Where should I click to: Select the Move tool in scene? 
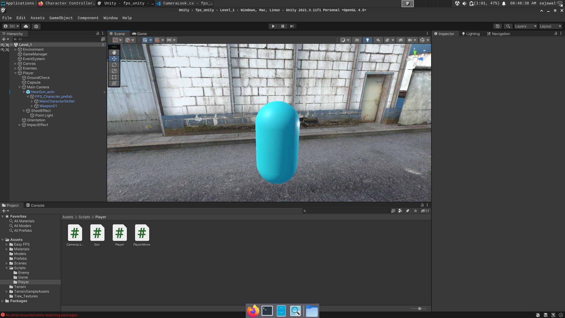(114, 58)
